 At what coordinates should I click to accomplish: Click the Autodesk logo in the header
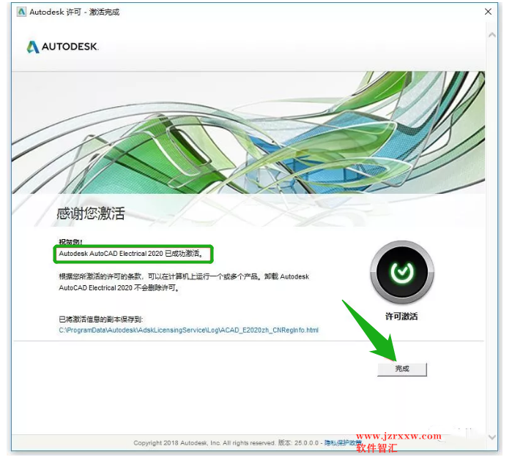62,47
